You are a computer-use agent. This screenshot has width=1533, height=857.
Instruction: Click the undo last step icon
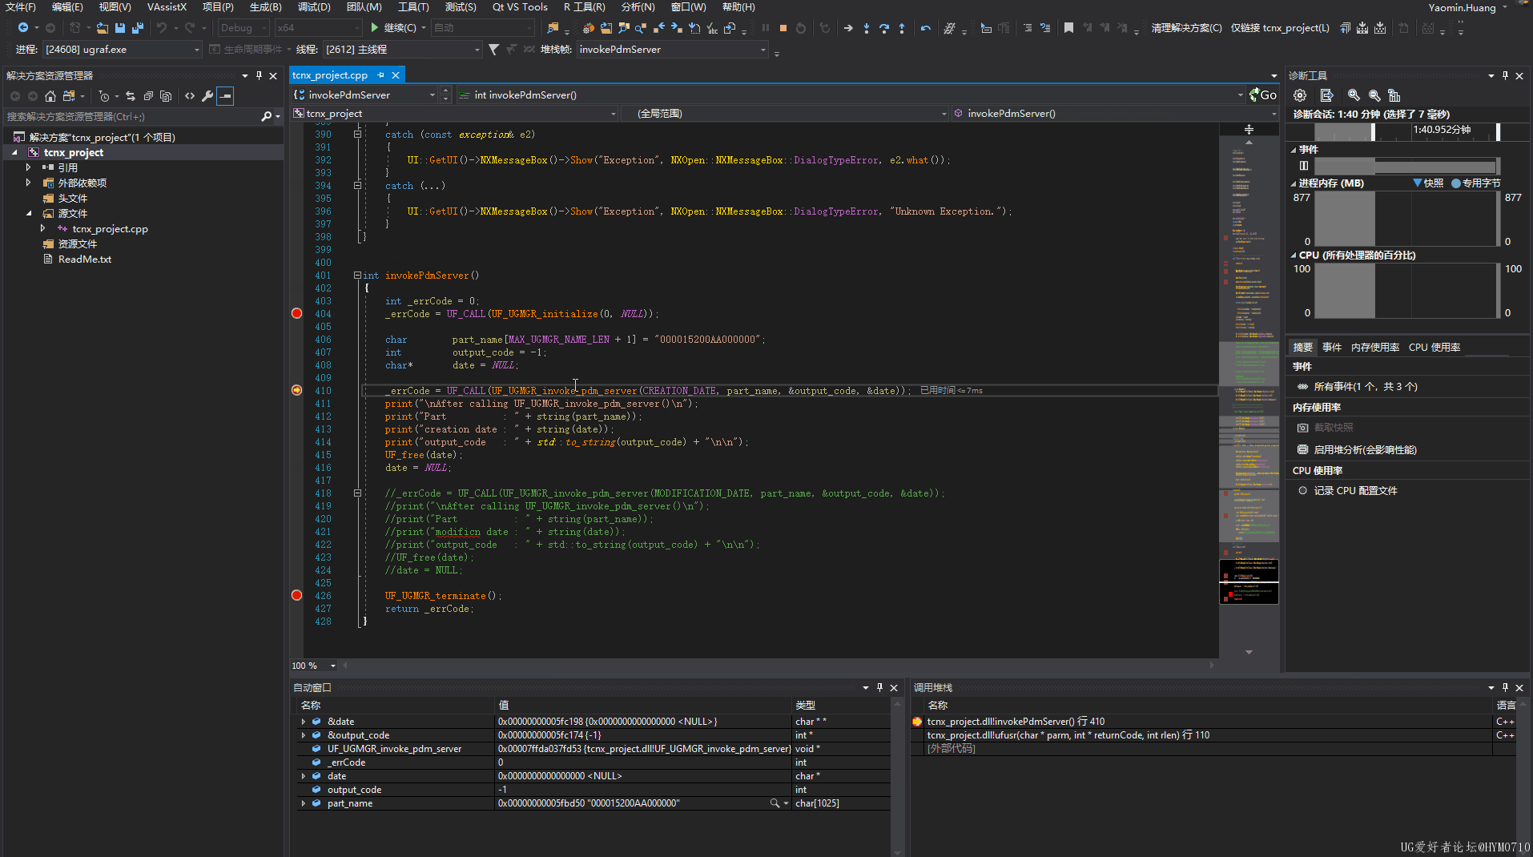[x=926, y=28]
